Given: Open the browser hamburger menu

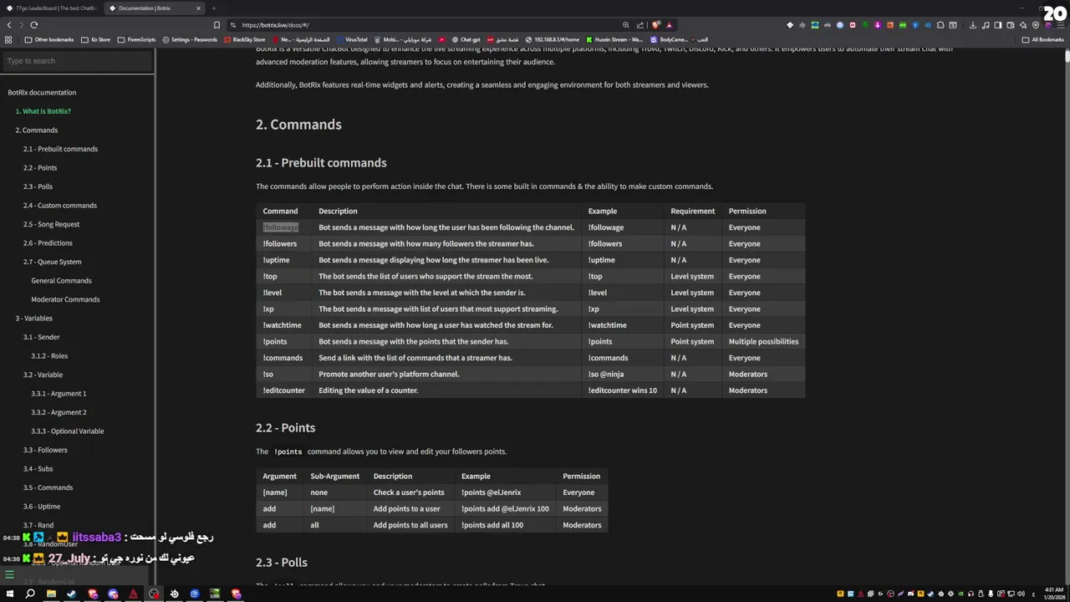Looking at the screenshot, I should pos(1060,25).
